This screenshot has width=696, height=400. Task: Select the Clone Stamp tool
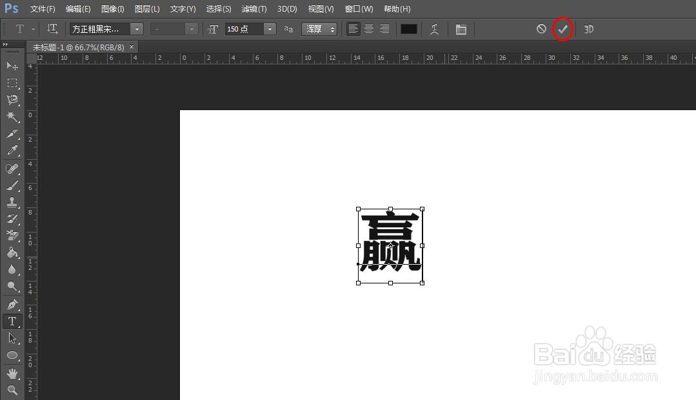tap(12, 202)
